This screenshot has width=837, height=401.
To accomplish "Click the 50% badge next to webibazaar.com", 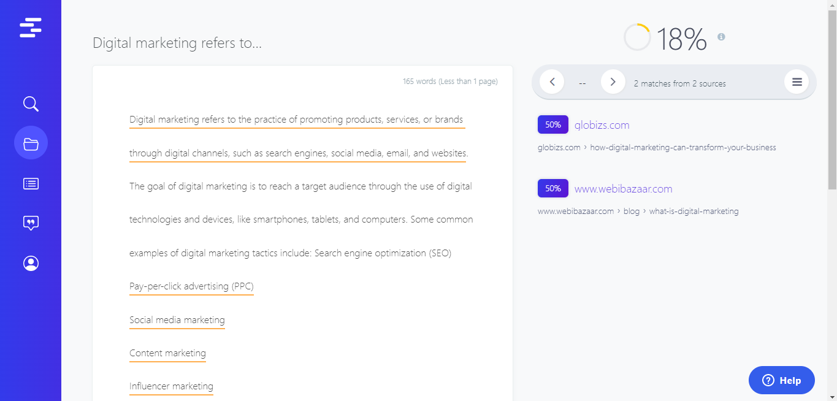I will pos(552,189).
